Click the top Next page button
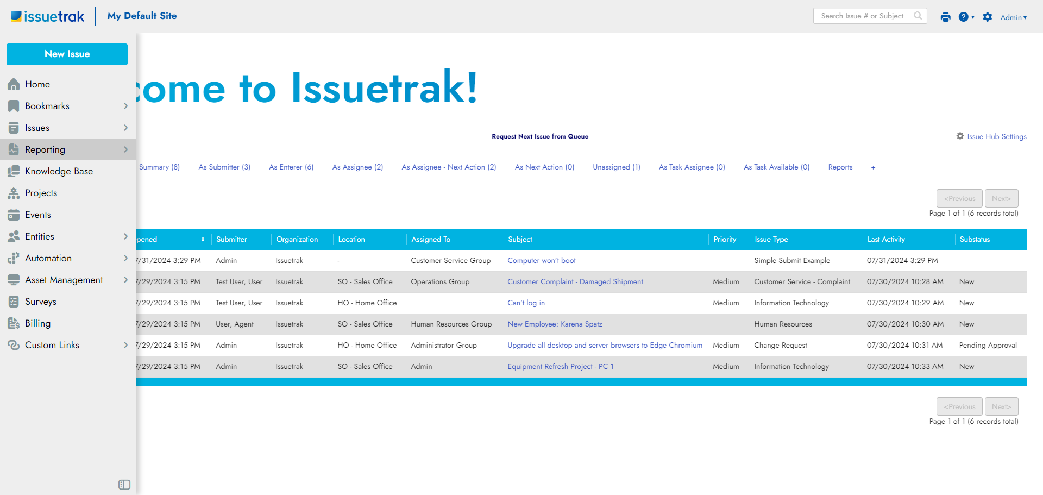Image resolution: width=1043 pixels, height=495 pixels. coord(1001,198)
